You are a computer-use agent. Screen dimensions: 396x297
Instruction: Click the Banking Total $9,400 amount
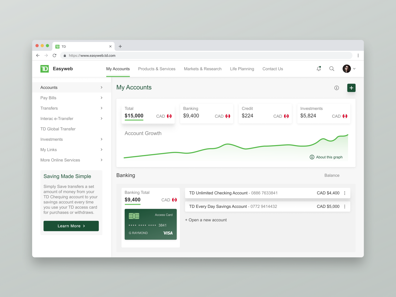133,200
